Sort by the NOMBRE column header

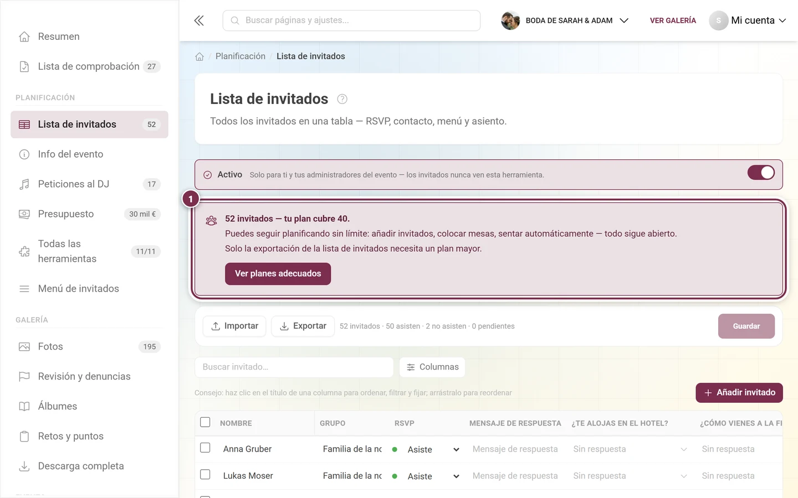coord(236,423)
